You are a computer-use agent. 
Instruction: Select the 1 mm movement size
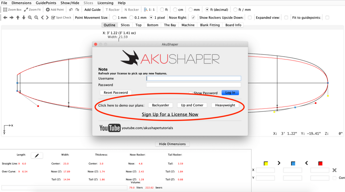click(114, 18)
